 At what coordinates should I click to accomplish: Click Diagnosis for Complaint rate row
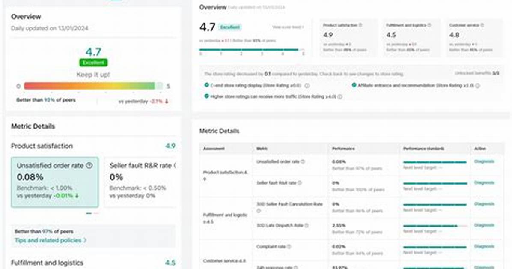coord(484,246)
